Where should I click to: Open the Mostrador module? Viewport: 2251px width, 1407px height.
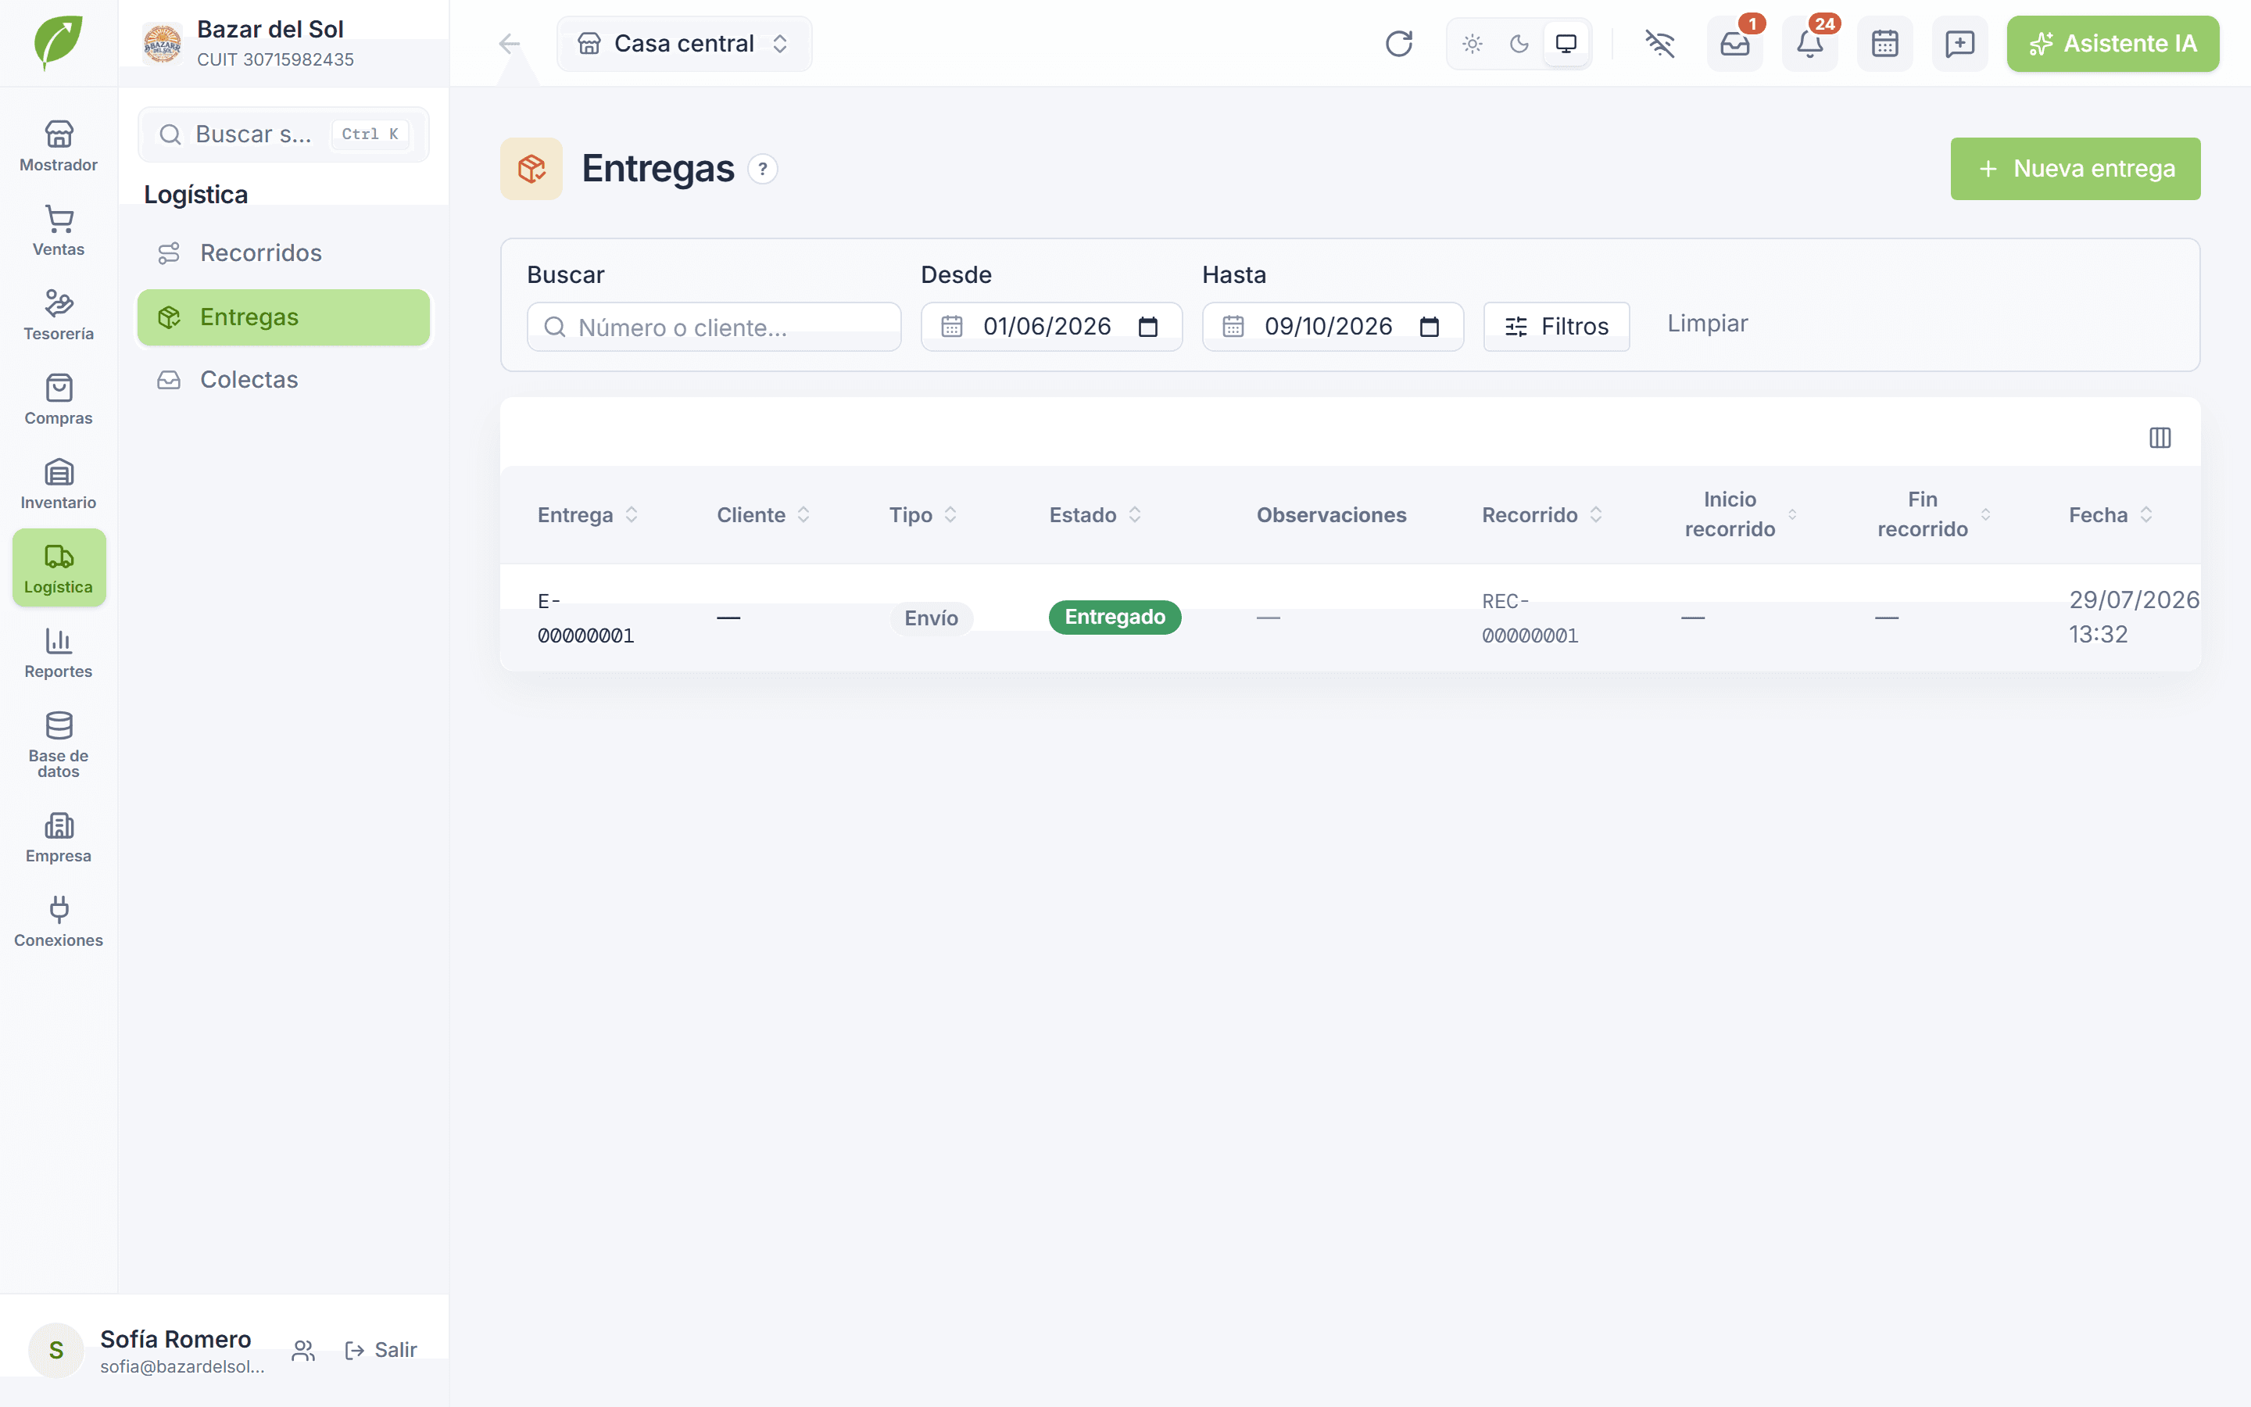pyautogui.click(x=59, y=146)
